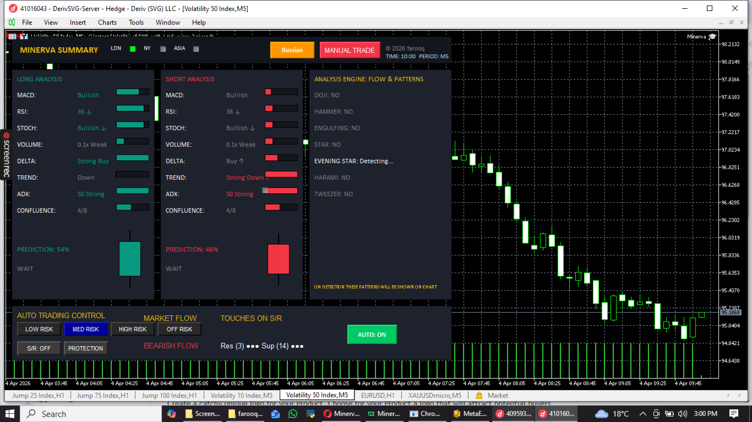Click the MANUAL TRADE button

pyautogui.click(x=350, y=50)
